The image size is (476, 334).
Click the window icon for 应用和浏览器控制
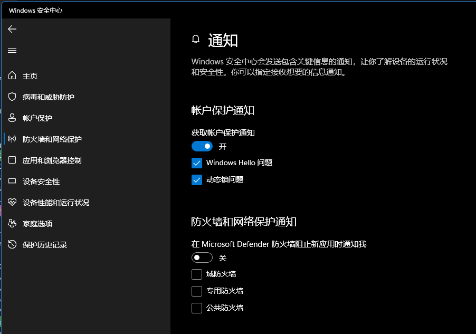[x=12, y=160]
